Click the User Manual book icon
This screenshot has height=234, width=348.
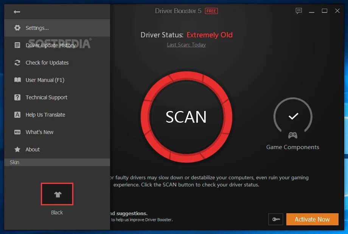17,80
